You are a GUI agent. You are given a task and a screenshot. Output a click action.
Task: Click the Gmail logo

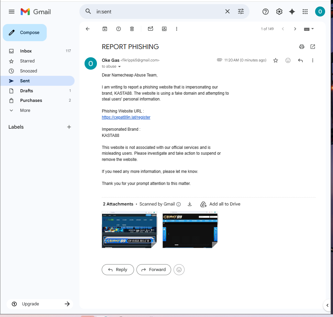tap(36, 12)
